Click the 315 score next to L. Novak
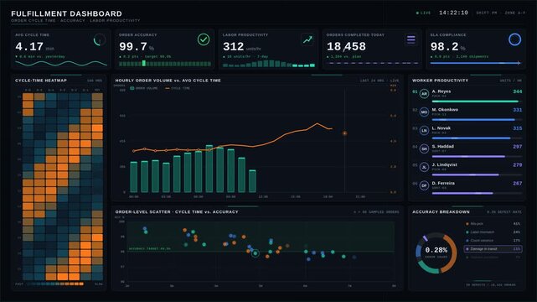The height and width of the screenshot is (302, 537). [x=518, y=128]
